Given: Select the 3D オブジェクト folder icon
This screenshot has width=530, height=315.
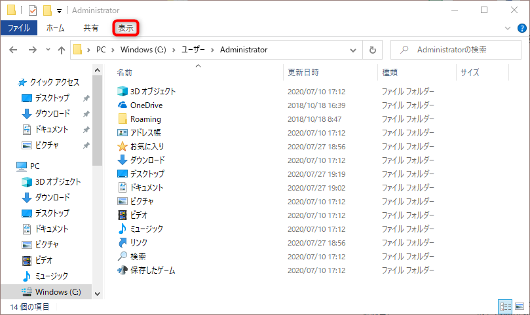Looking at the screenshot, I should (123, 91).
